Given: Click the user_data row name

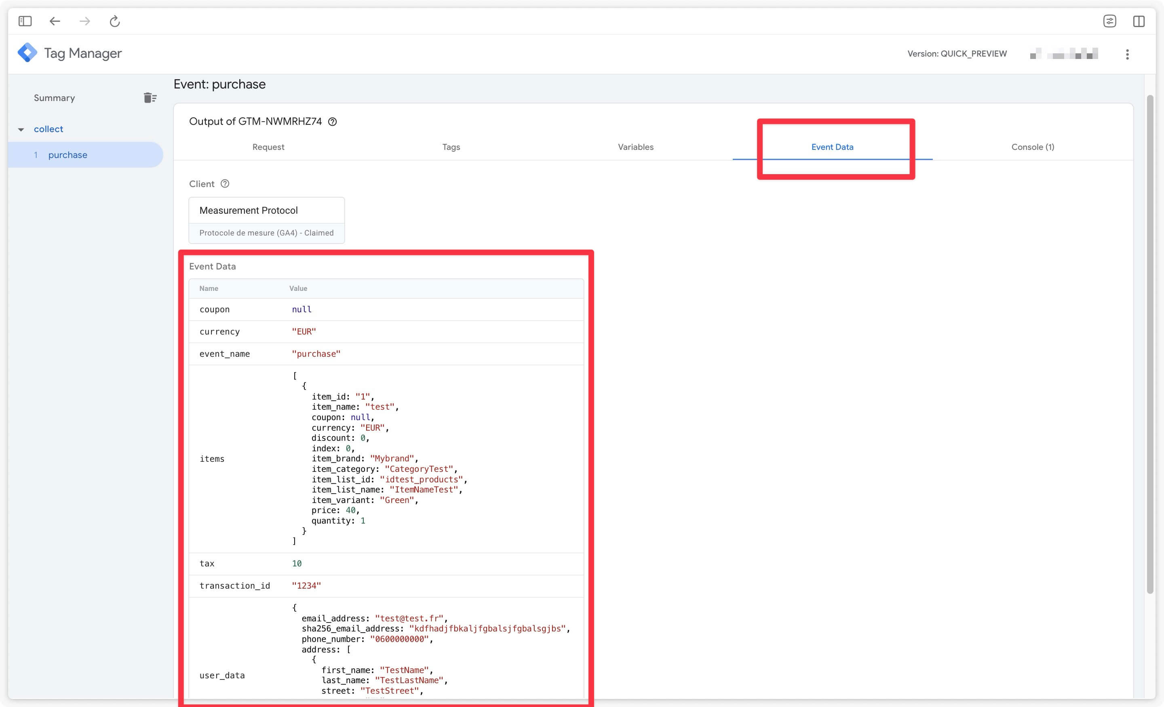Looking at the screenshot, I should (222, 675).
